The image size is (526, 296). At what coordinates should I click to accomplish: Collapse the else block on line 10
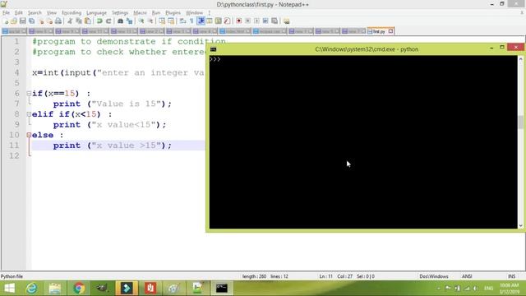pos(30,135)
